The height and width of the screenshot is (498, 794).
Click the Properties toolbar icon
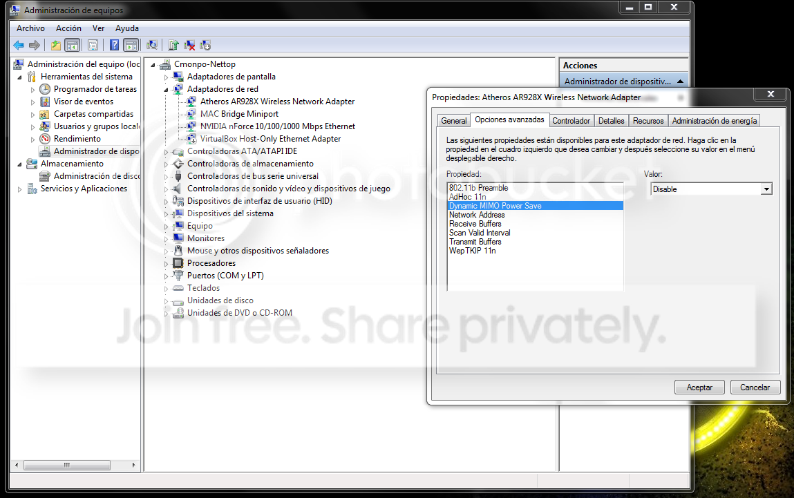93,46
